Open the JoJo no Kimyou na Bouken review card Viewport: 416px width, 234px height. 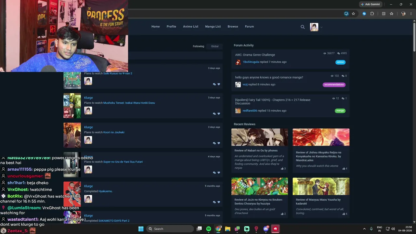(260, 197)
